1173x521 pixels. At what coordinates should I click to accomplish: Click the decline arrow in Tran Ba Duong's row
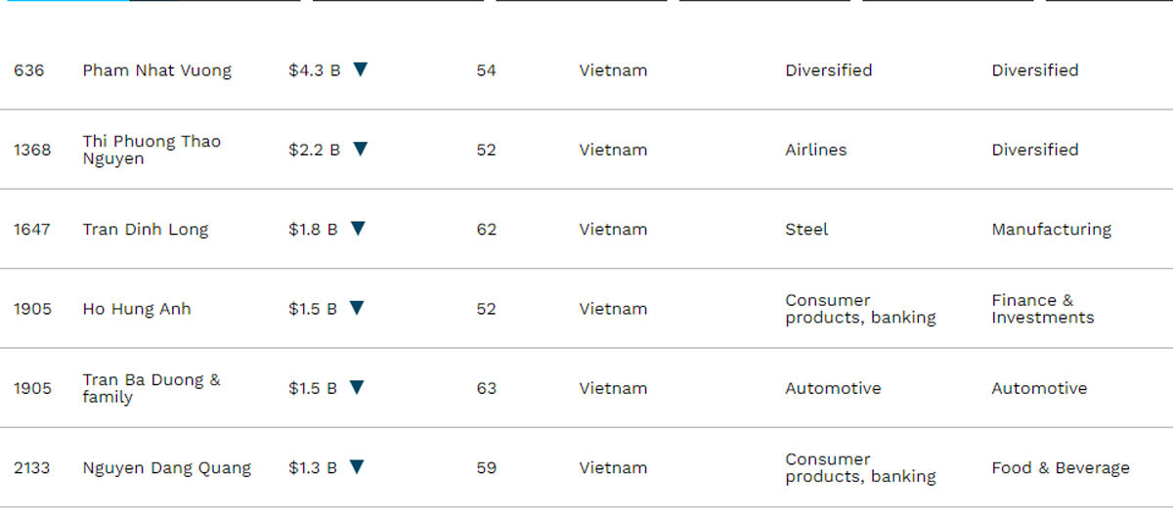point(357,387)
